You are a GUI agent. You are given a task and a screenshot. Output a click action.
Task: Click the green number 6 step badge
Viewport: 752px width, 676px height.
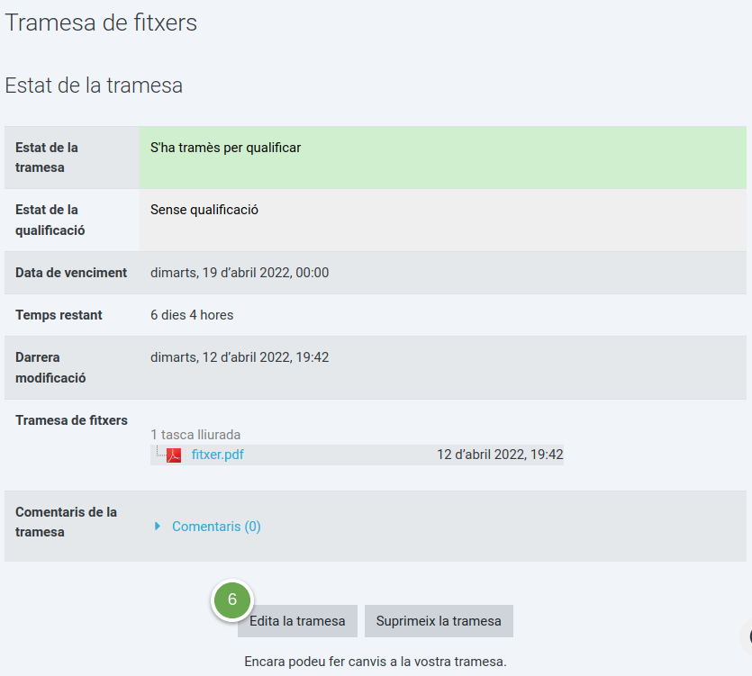click(232, 599)
